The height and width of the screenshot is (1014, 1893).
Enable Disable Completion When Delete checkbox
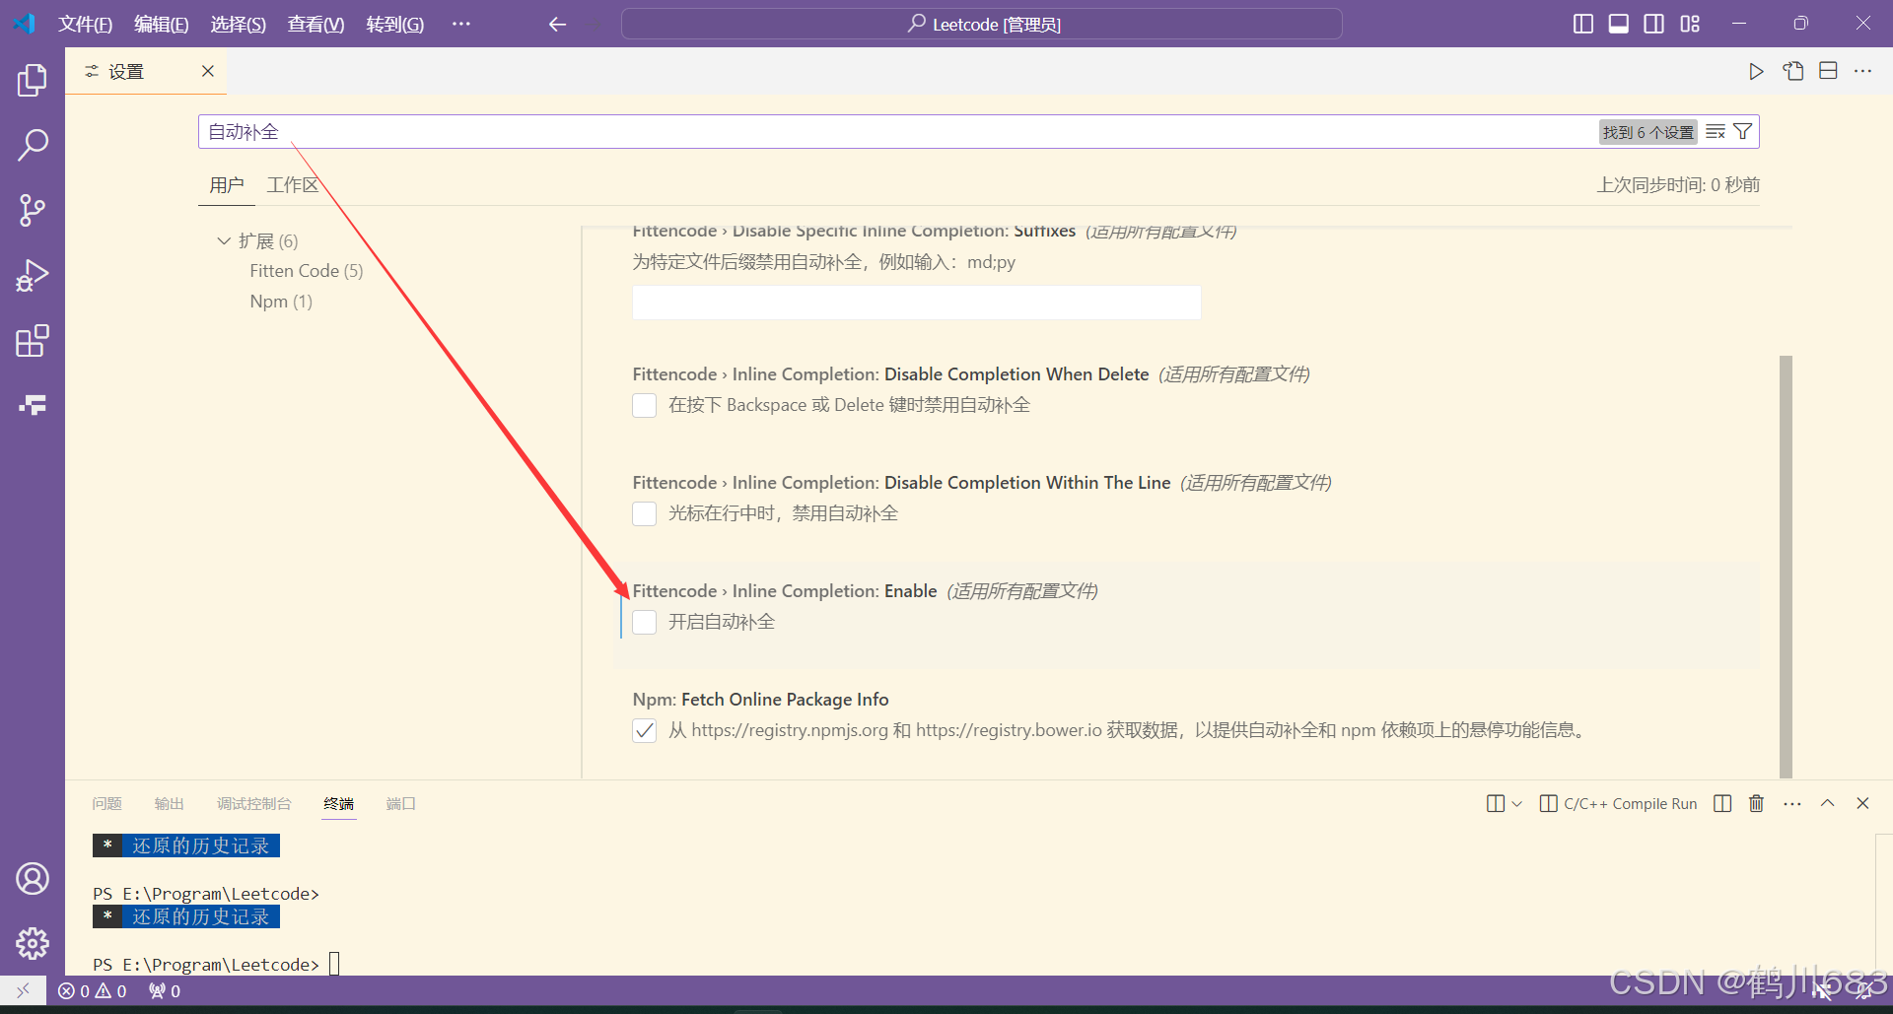(x=644, y=405)
